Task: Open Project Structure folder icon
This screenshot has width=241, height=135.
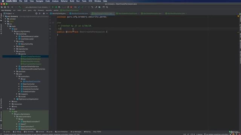Action: click(x=99, y=7)
